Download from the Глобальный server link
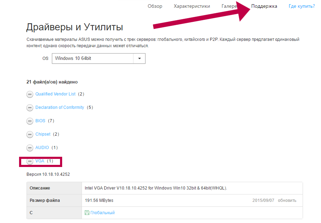This screenshot has width=321, height=223. pyautogui.click(x=102, y=213)
